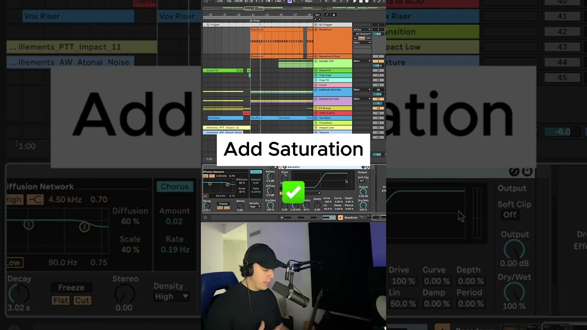Set Bassdrum monitoring to In

[355, 38]
